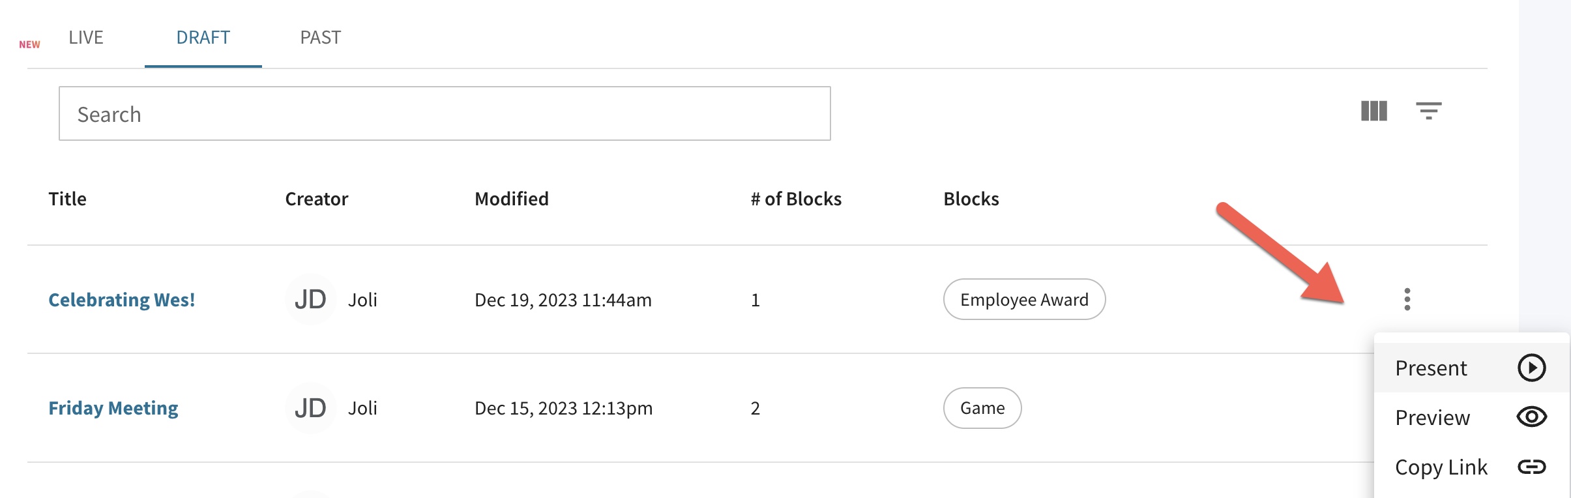Image resolution: width=1571 pixels, height=498 pixels.
Task: Sort by the Modified column header
Action: coord(512,199)
